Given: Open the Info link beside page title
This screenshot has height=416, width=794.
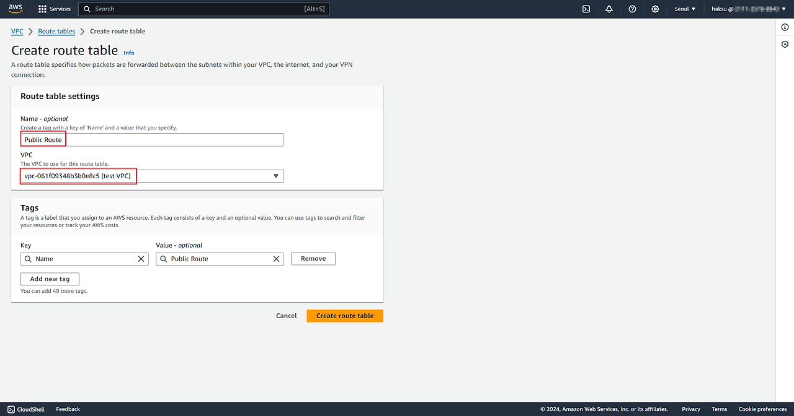Looking at the screenshot, I should tap(129, 53).
